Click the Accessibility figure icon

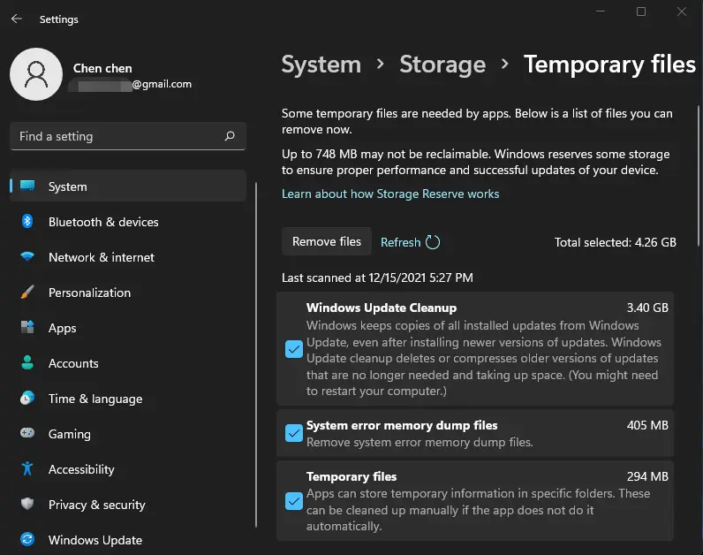[27, 468]
